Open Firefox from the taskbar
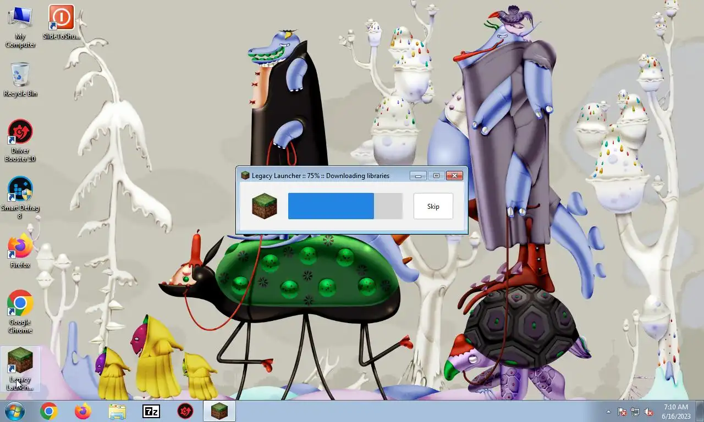Viewport: 704px width, 422px height. [83, 411]
